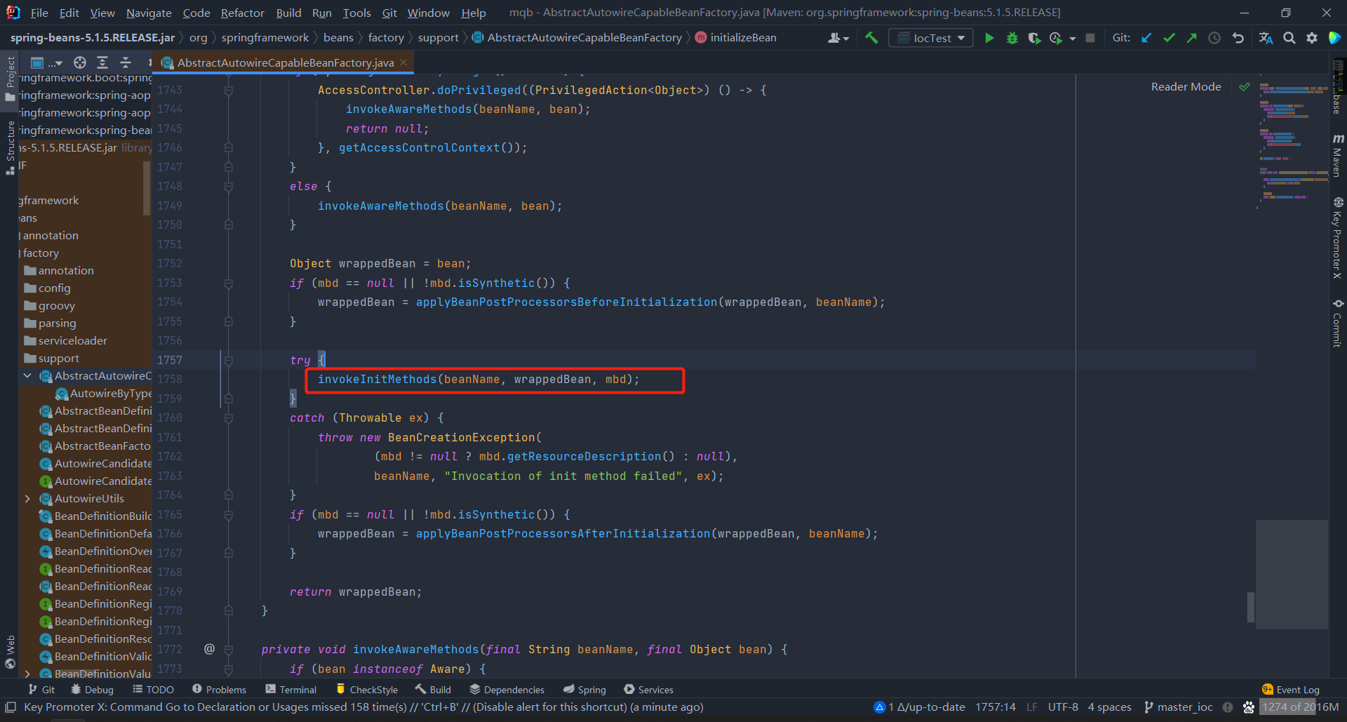Run the IocTest configuration

(989, 38)
